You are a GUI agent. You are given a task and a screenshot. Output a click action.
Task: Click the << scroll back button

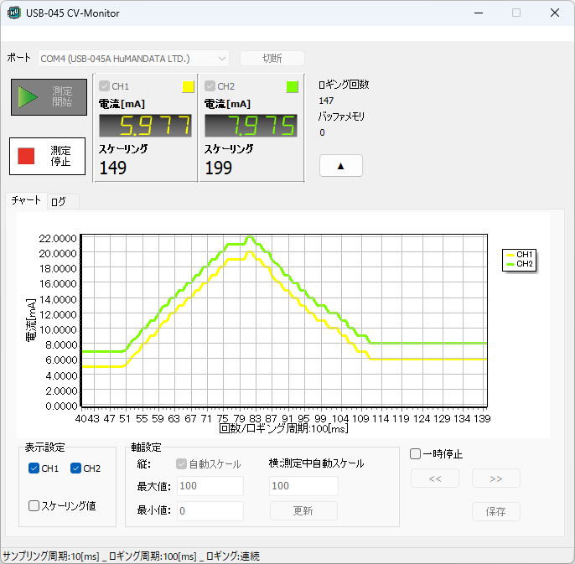click(435, 479)
